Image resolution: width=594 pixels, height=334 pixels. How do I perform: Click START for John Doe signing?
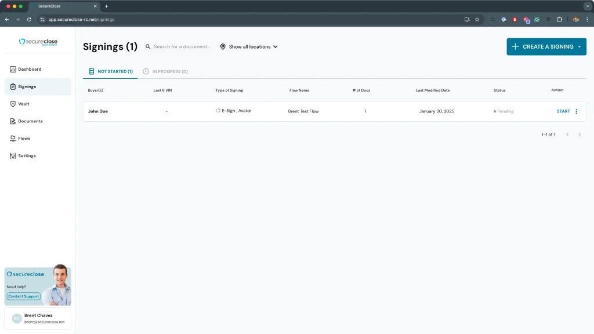pyautogui.click(x=563, y=111)
